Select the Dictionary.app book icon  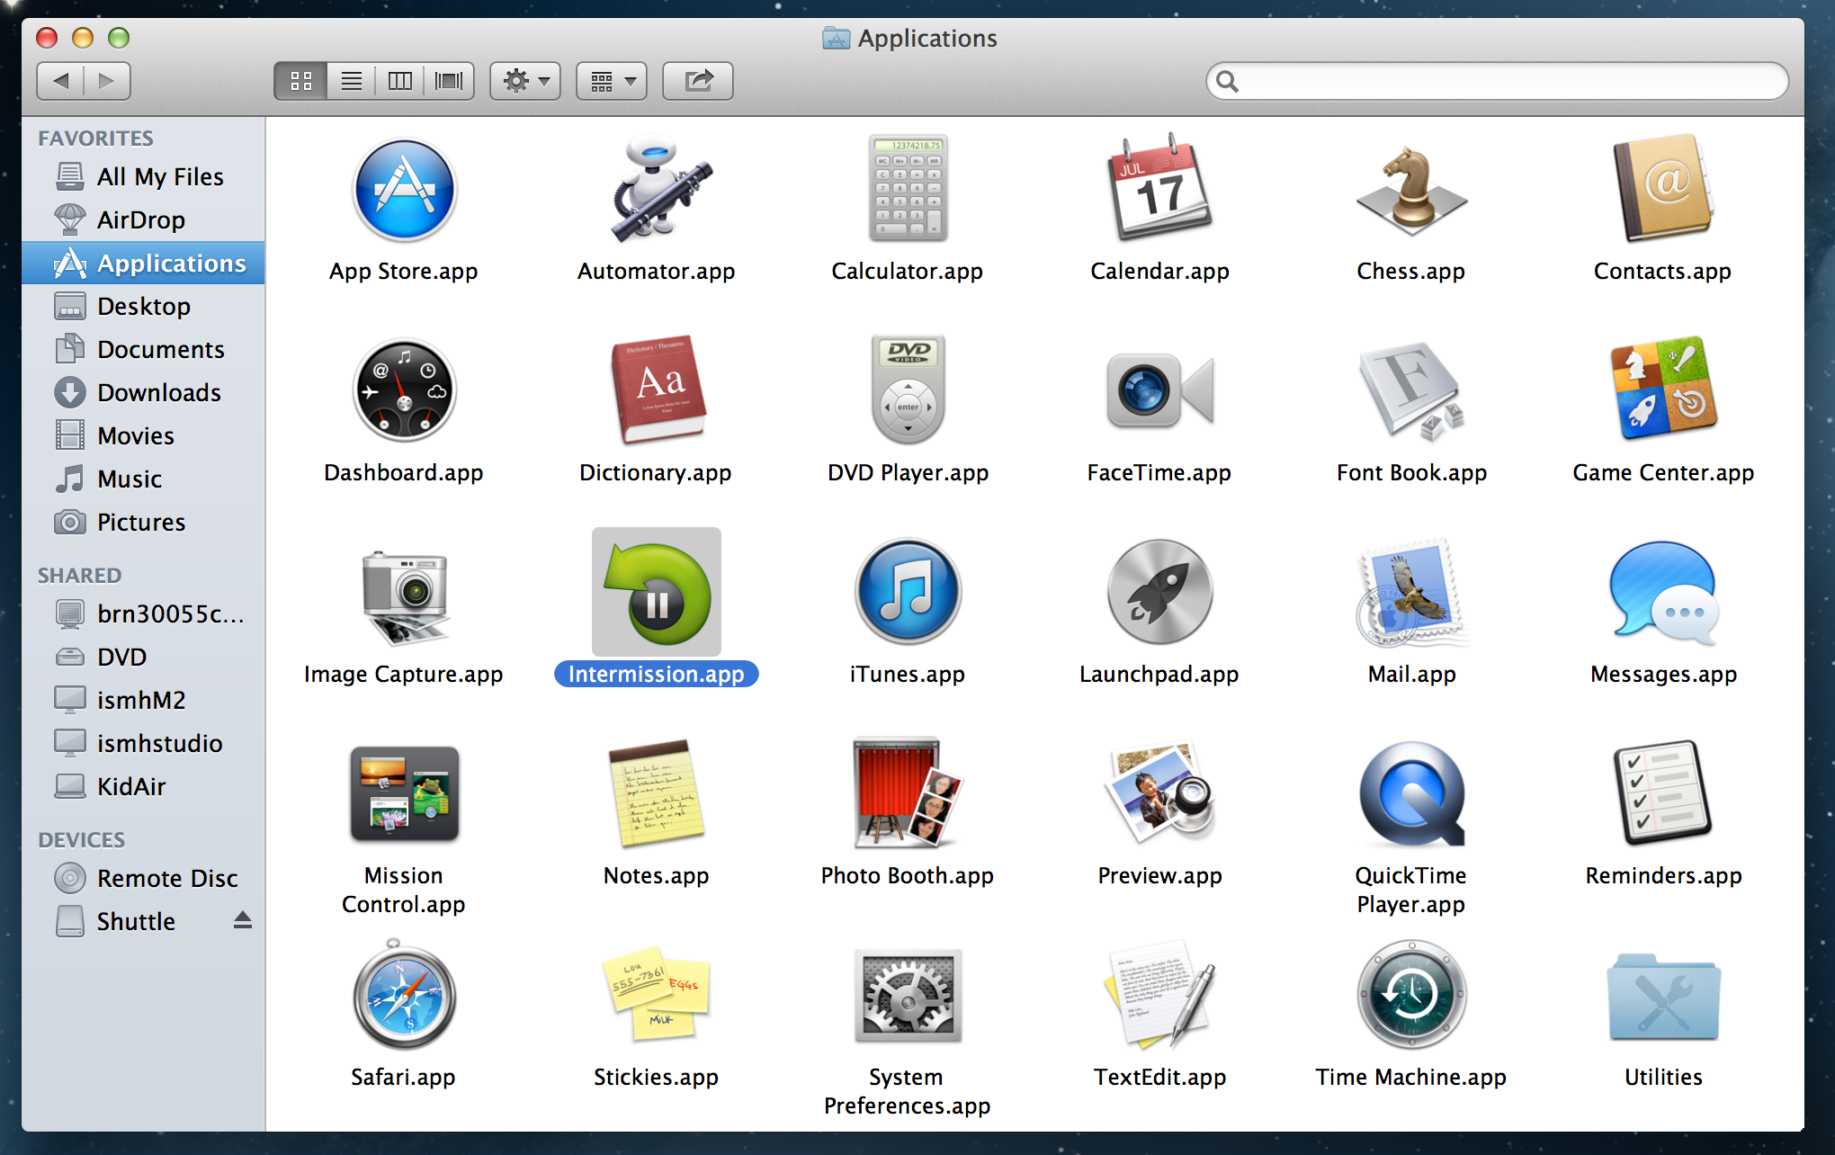658,391
